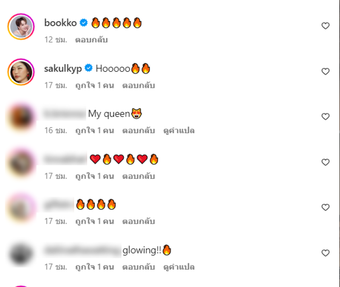
Task: Reply to sakulkyp's Hooooo comment
Action: [139, 86]
